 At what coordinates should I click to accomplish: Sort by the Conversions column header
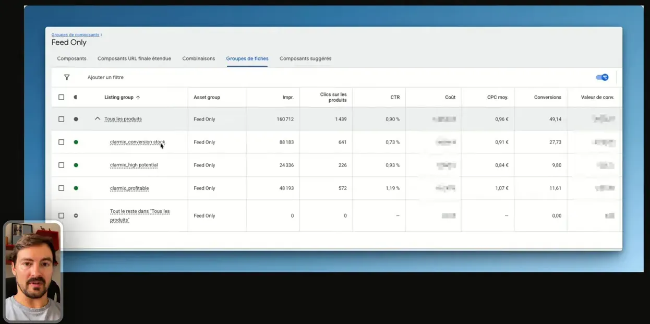548,97
